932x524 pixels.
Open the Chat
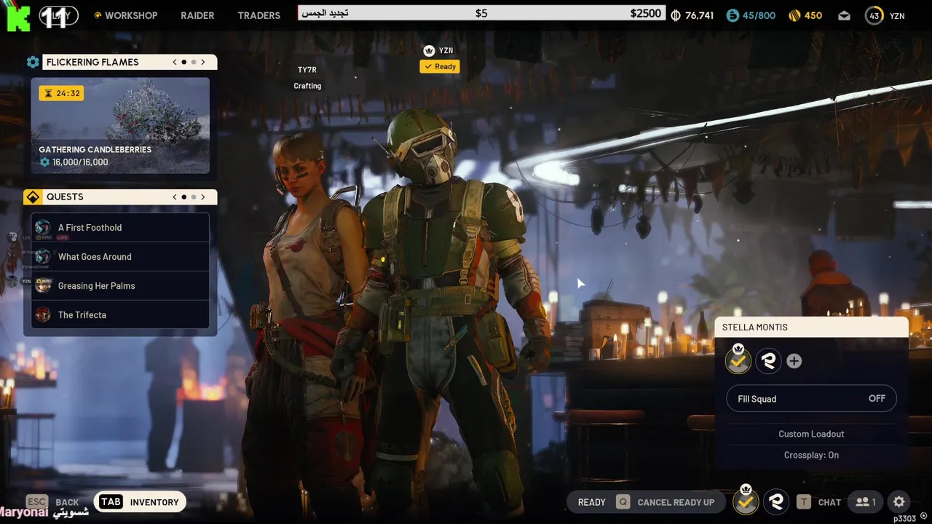coord(829,502)
